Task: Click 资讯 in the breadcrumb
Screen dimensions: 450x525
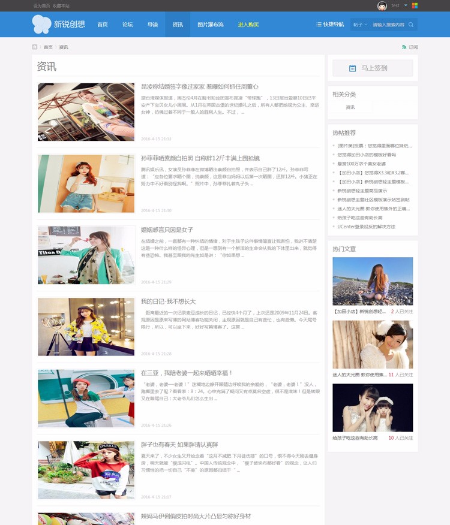Action: click(64, 47)
